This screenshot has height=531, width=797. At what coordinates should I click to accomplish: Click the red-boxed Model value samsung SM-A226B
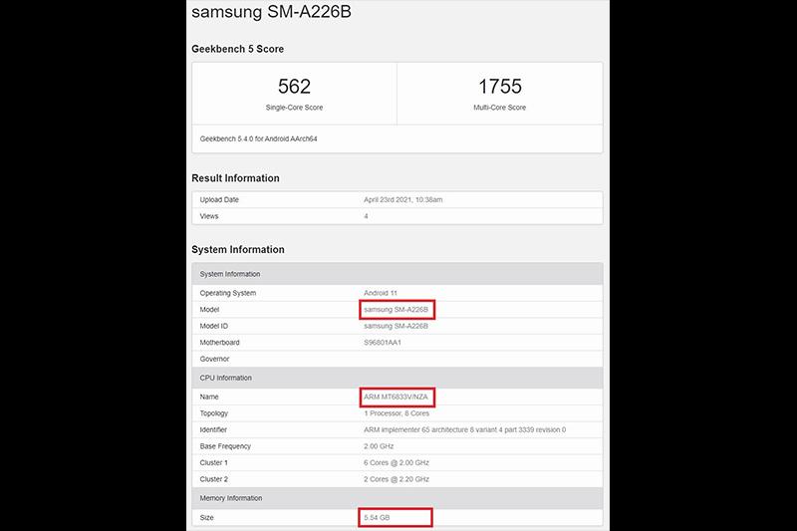tap(398, 310)
